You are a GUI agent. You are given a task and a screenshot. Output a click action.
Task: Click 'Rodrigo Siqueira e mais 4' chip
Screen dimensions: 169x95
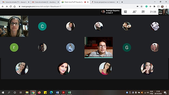(x=111, y=12)
